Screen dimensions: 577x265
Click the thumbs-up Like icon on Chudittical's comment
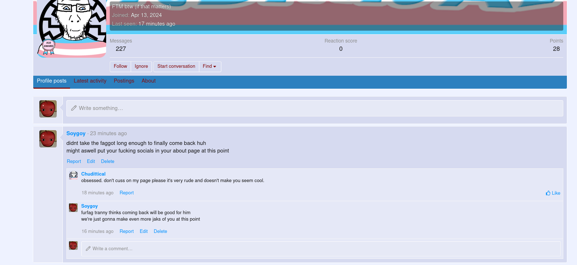coord(548,193)
